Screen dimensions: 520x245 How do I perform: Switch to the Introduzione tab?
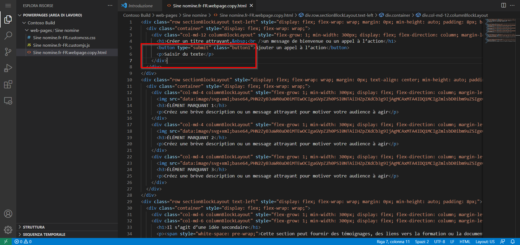[x=140, y=6]
